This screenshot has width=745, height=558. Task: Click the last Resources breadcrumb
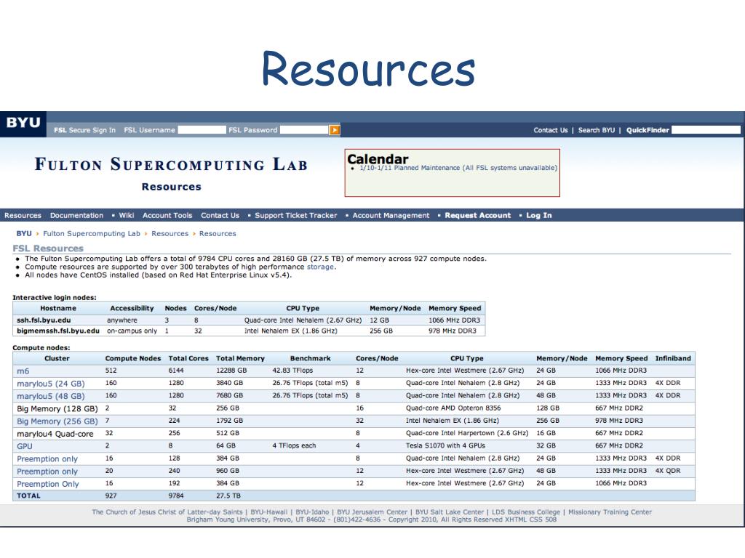pyautogui.click(x=218, y=233)
